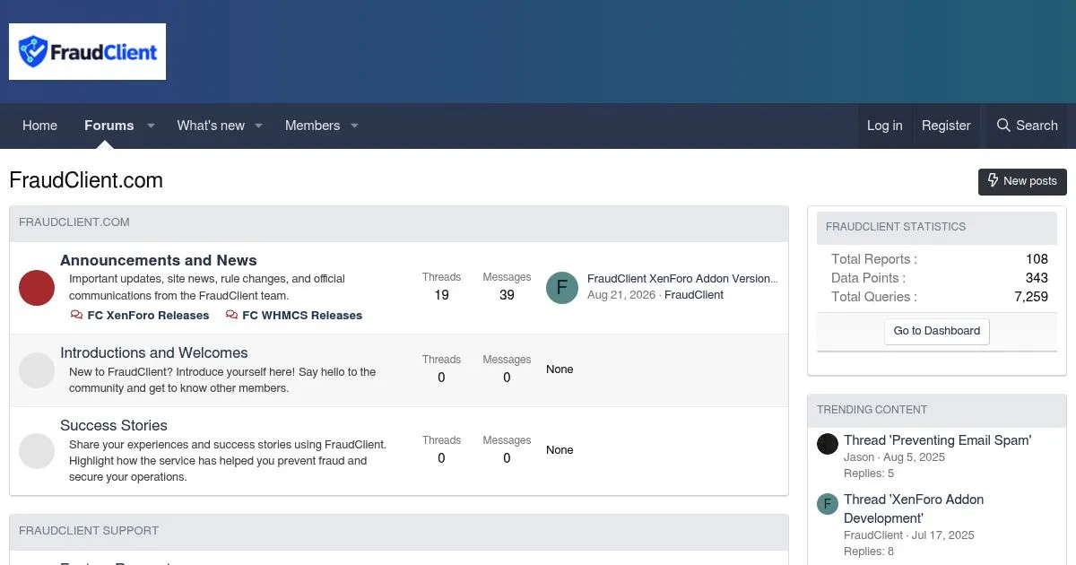This screenshot has width=1076, height=565.
Task: Click the FraudClient logo image
Action: 87,52
